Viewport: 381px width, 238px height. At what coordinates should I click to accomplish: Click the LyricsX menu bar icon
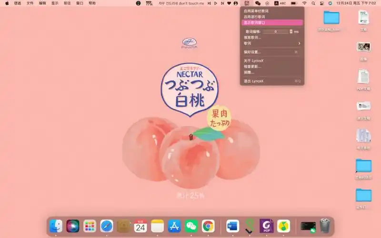(x=247, y=3)
